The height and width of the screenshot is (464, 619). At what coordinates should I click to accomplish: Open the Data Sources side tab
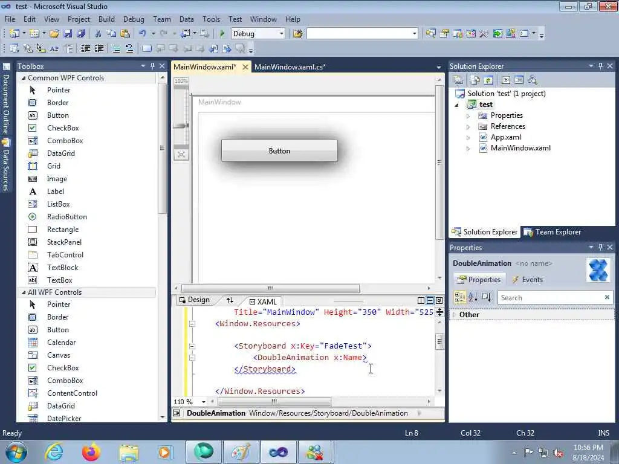[6, 165]
